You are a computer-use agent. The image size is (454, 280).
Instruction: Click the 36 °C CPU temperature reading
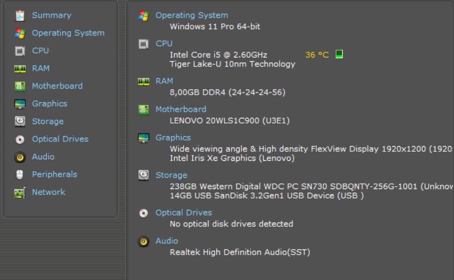click(317, 54)
